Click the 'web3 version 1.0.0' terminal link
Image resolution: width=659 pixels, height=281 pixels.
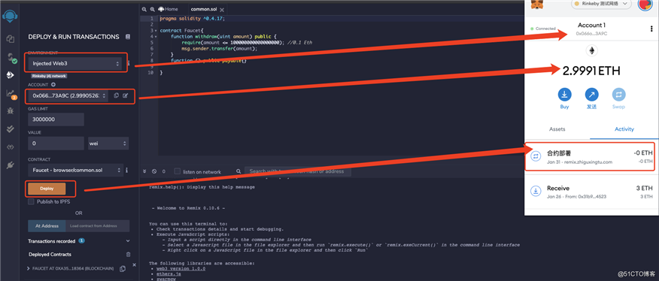click(181, 268)
